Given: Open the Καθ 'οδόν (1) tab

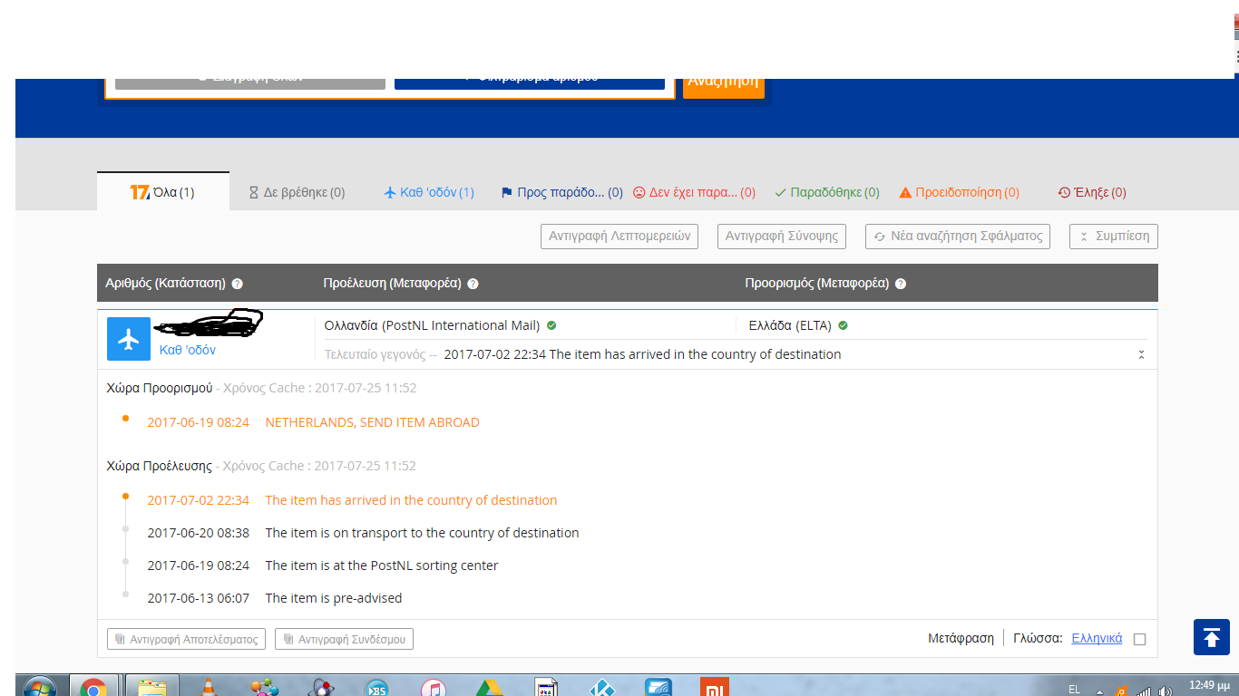Looking at the screenshot, I should click(x=429, y=192).
